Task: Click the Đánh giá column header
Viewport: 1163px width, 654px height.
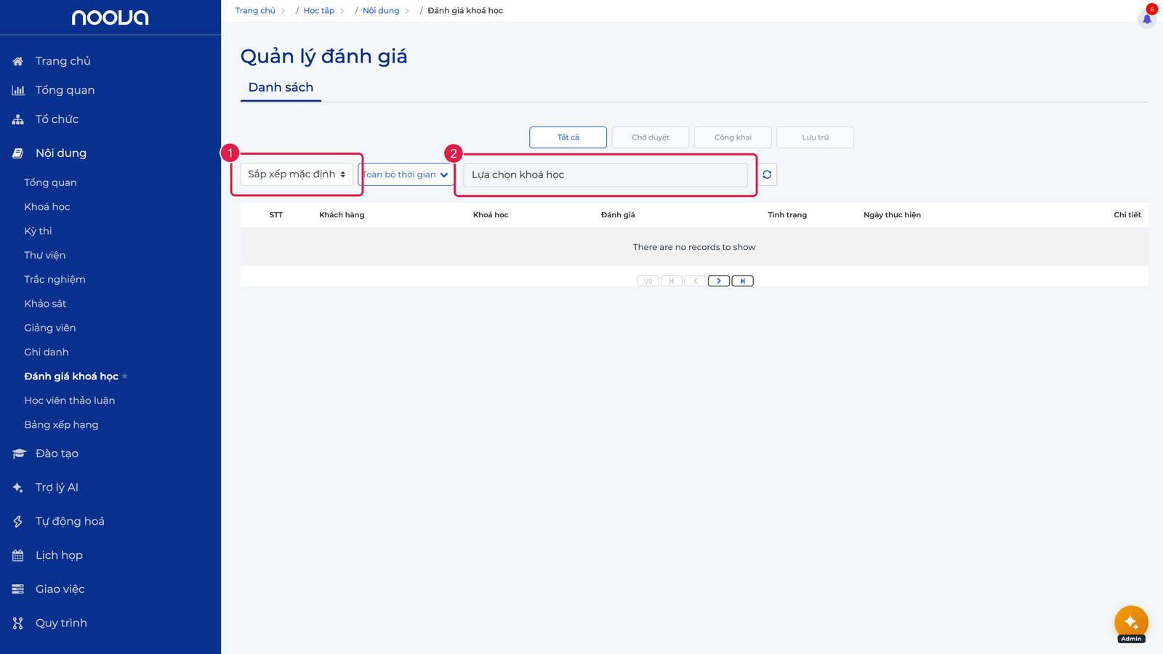Action: click(x=618, y=215)
